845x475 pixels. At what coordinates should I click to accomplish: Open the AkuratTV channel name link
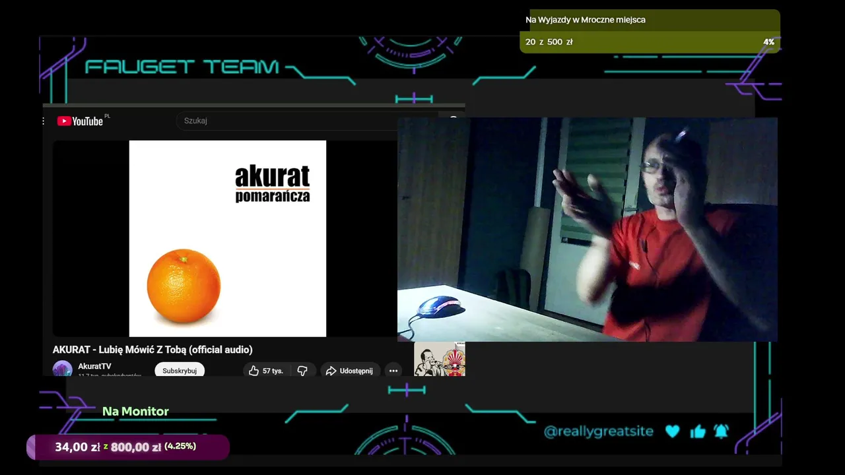94,366
